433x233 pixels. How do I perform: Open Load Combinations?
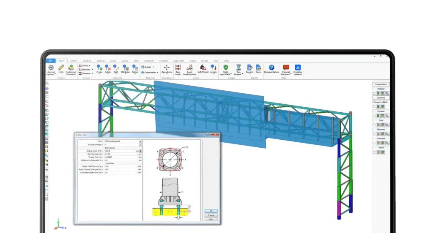click(189, 70)
